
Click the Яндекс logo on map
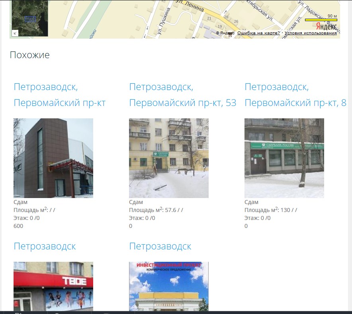(327, 26)
